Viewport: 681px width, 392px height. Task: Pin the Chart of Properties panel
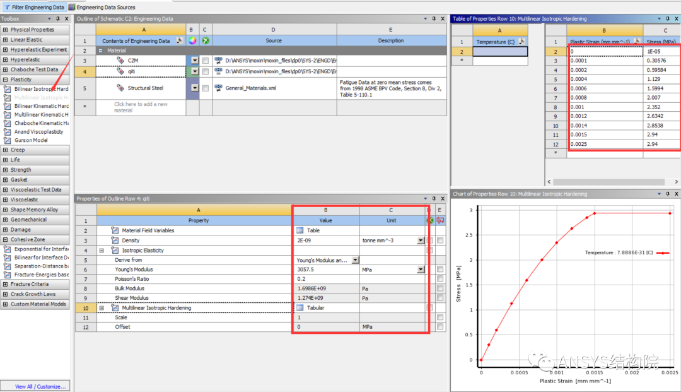(x=668, y=194)
